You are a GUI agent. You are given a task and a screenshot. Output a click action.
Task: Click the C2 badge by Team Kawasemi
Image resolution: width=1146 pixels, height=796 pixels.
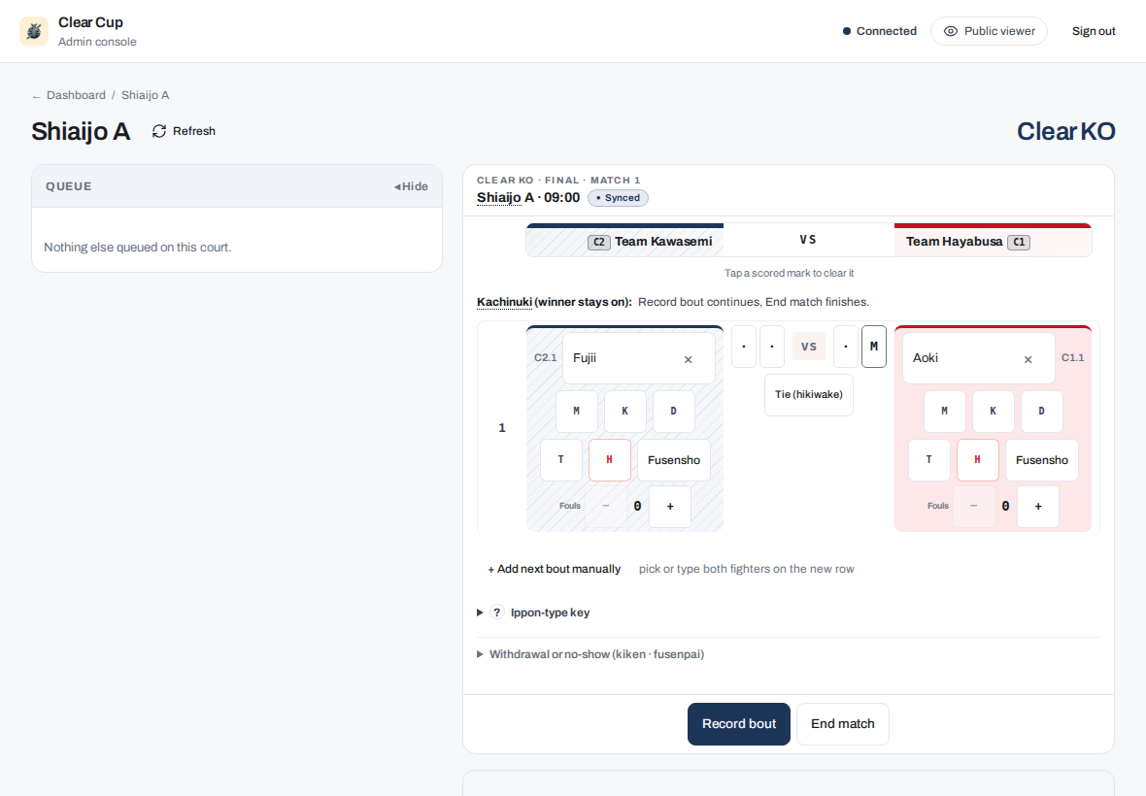[x=598, y=243]
